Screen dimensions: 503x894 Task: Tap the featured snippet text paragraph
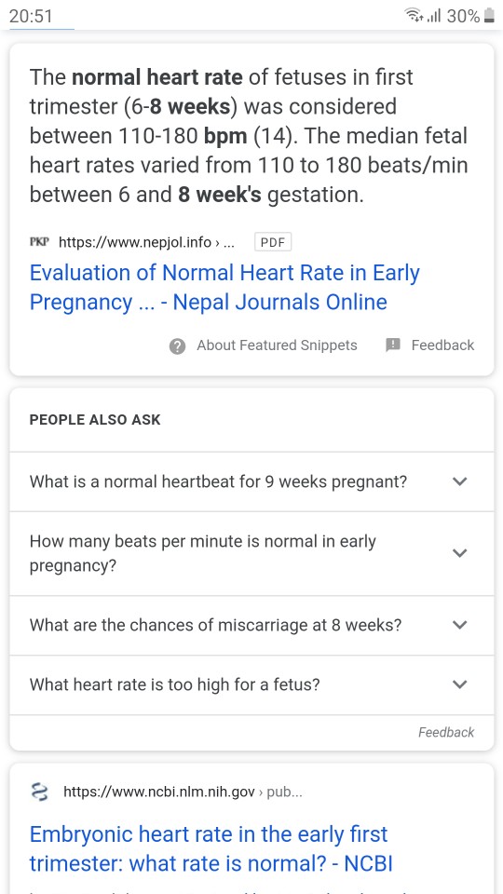click(249, 136)
